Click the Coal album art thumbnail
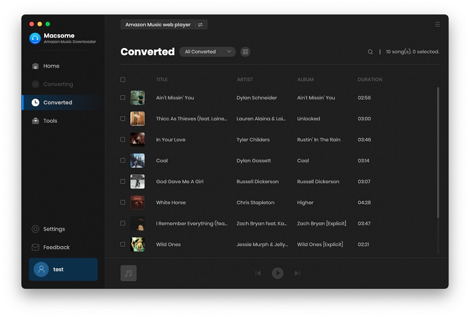The height and width of the screenshot is (317, 470). (x=137, y=161)
